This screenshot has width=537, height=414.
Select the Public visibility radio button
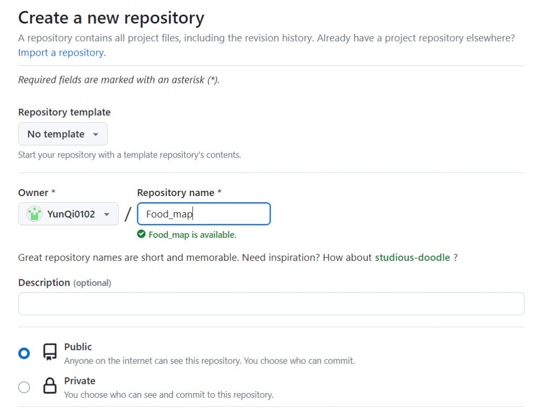click(x=24, y=353)
